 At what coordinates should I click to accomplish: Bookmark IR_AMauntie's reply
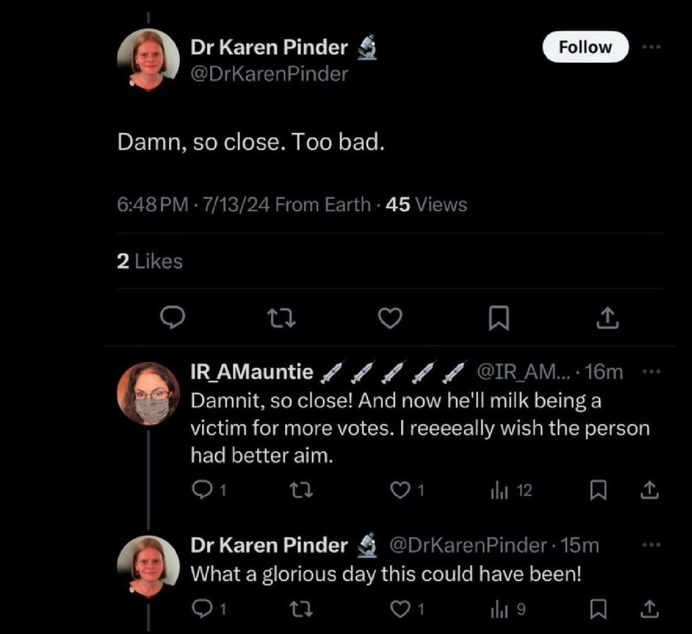pos(598,491)
